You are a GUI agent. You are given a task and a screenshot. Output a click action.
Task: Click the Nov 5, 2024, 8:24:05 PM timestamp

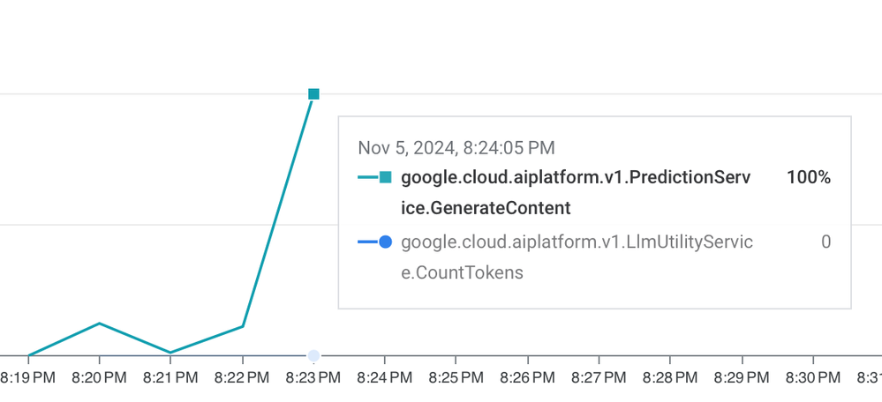click(456, 148)
